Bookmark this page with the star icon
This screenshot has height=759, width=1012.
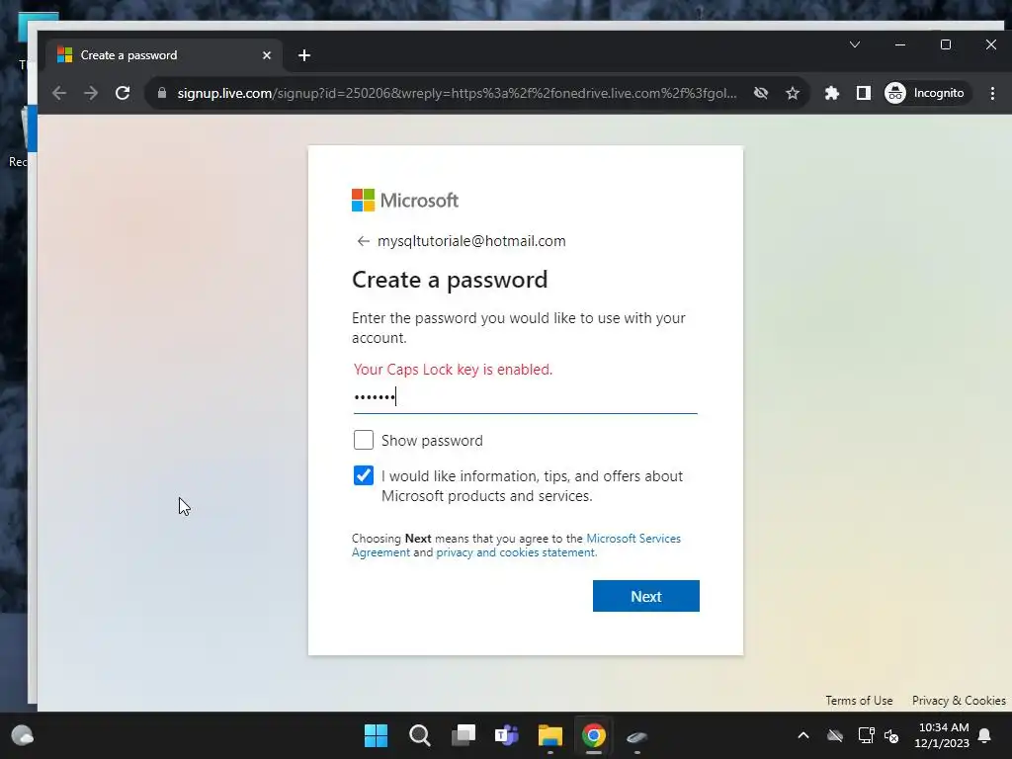(x=793, y=93)
